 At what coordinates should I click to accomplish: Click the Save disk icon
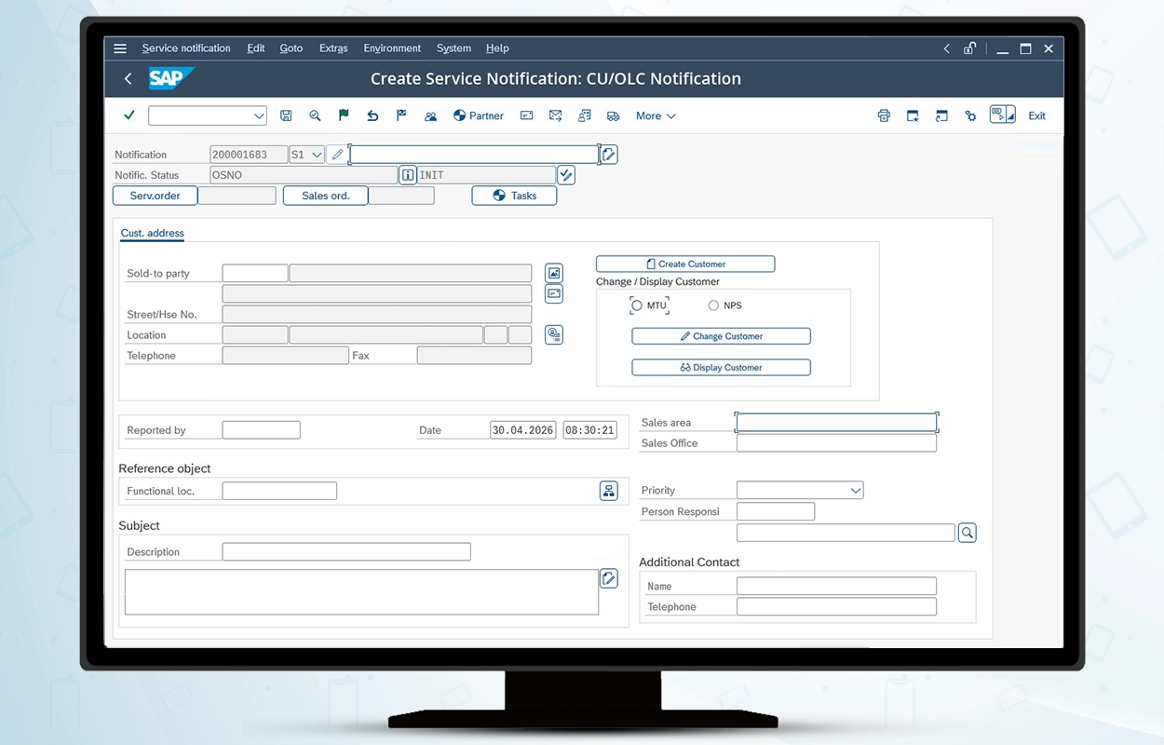(286, 115)
